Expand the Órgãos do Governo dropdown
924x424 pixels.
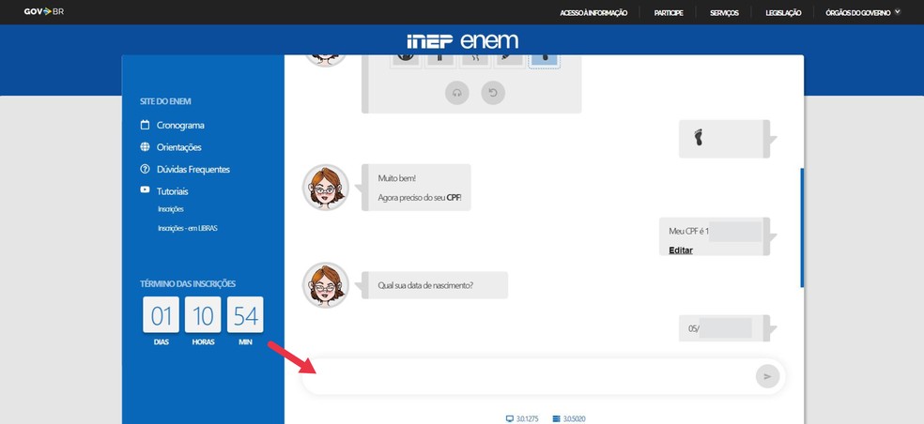pyautogui.click(x=863, y=12)
